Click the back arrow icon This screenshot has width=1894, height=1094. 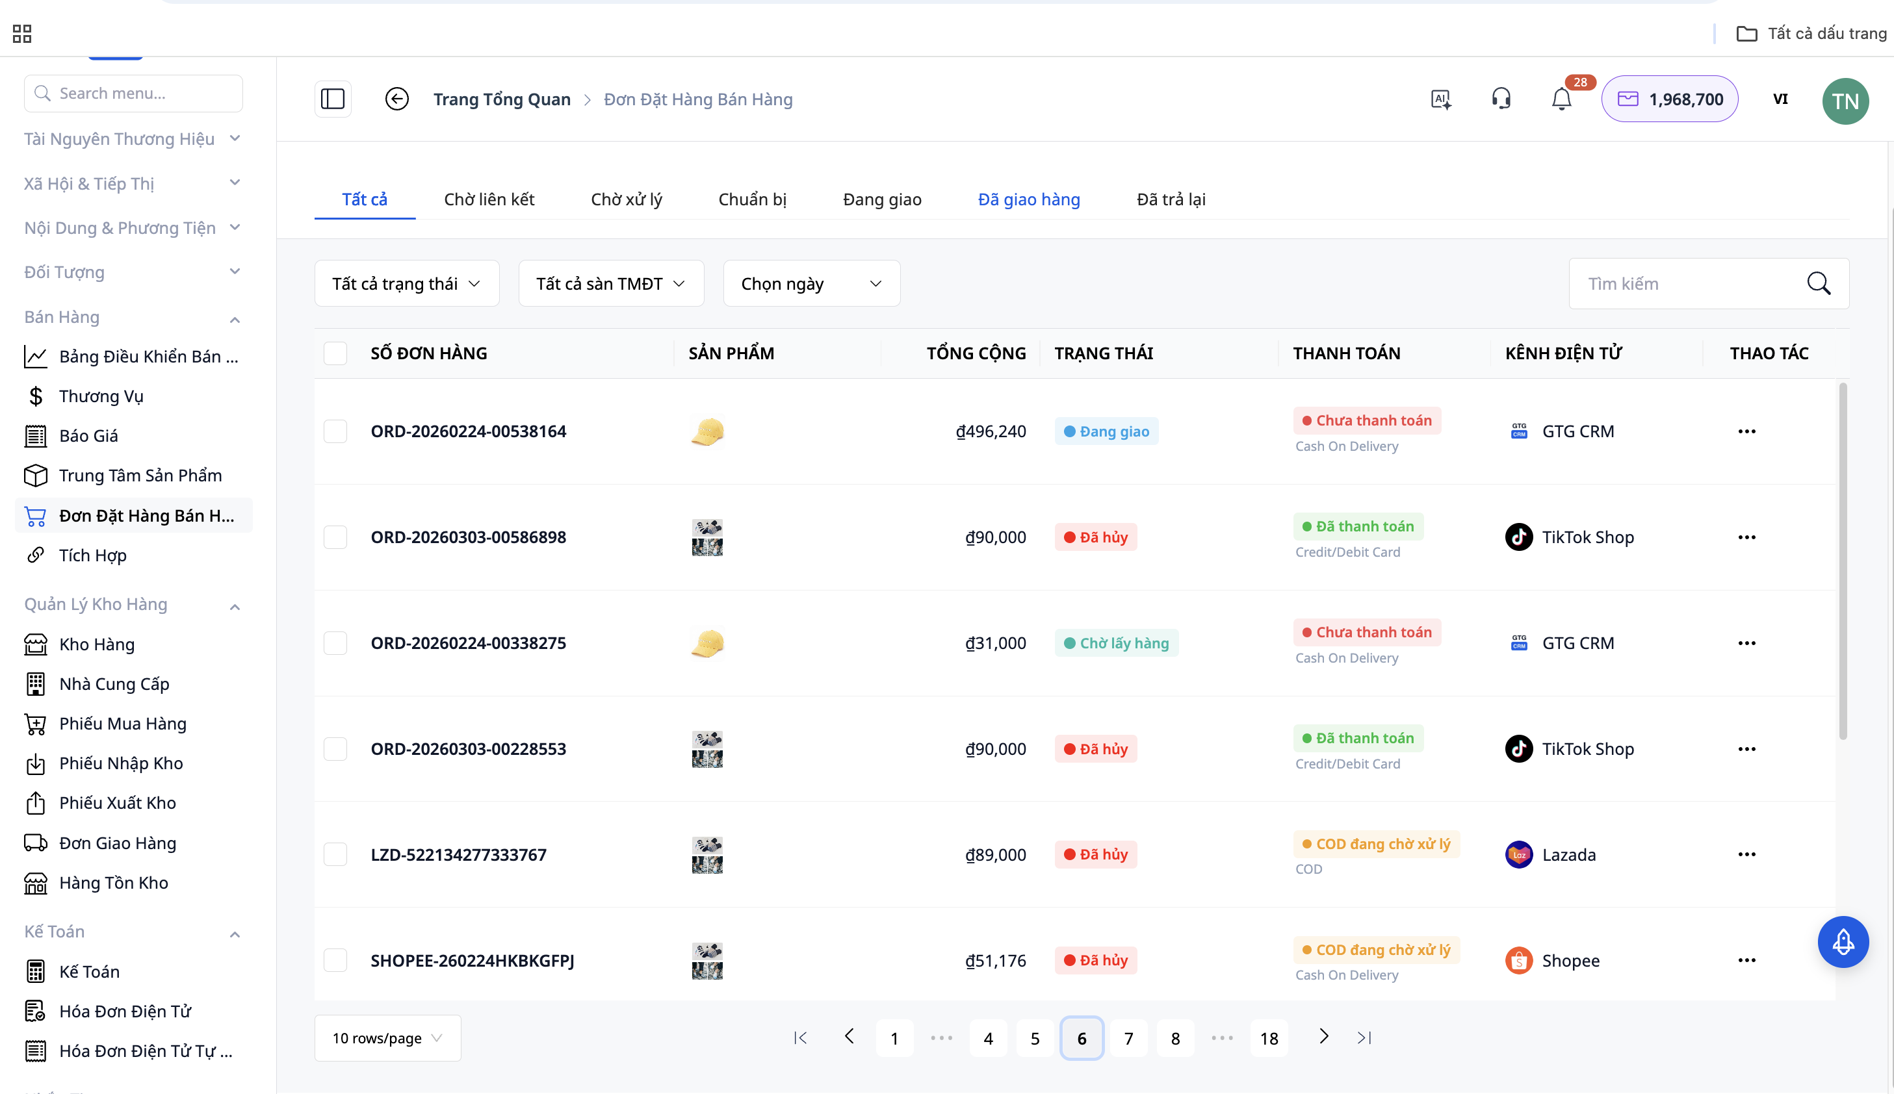(396, 99)
